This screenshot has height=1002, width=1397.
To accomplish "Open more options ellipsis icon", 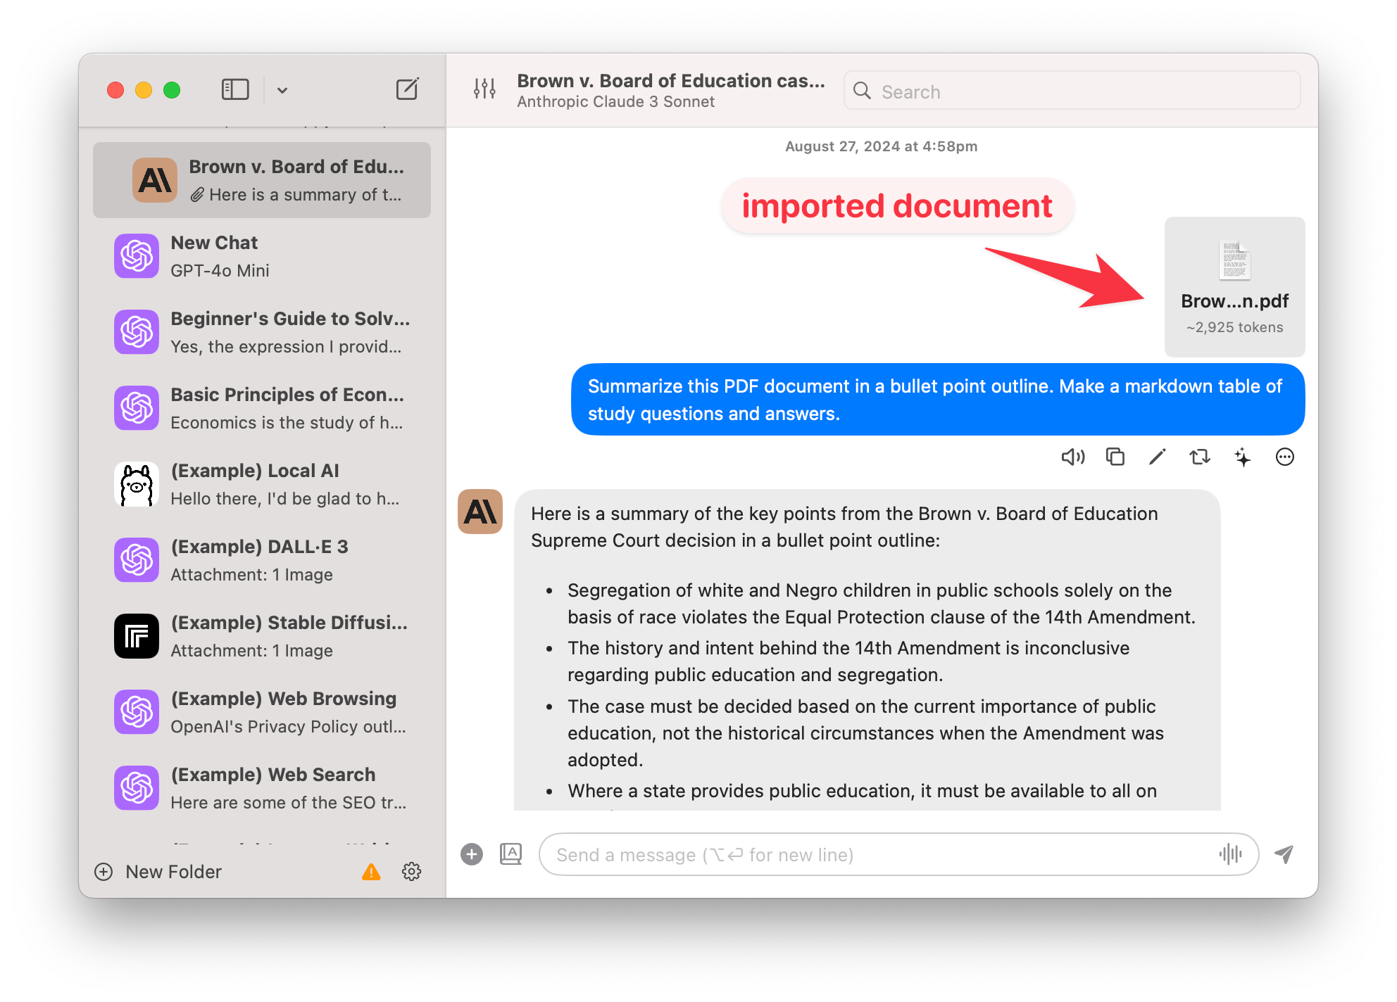I will pos(1285,457).
